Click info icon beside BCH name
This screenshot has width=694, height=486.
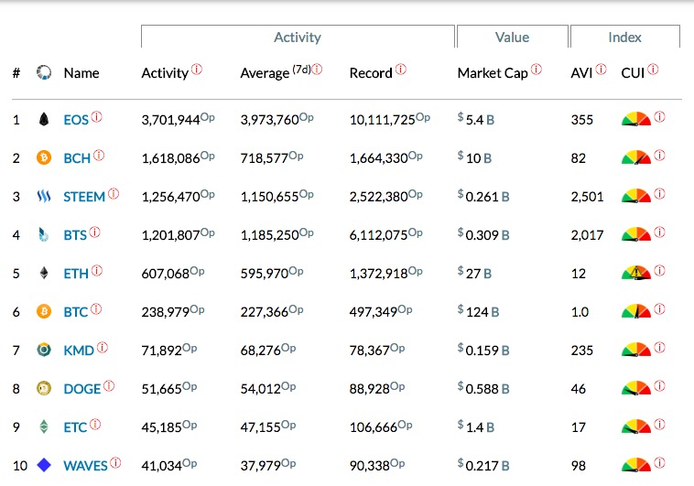coord(99,156)
